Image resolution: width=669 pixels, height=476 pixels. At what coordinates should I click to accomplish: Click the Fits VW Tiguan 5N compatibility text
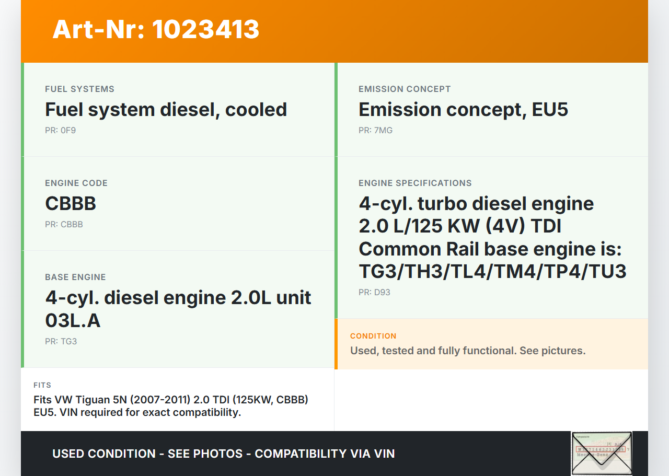[170, 406]
